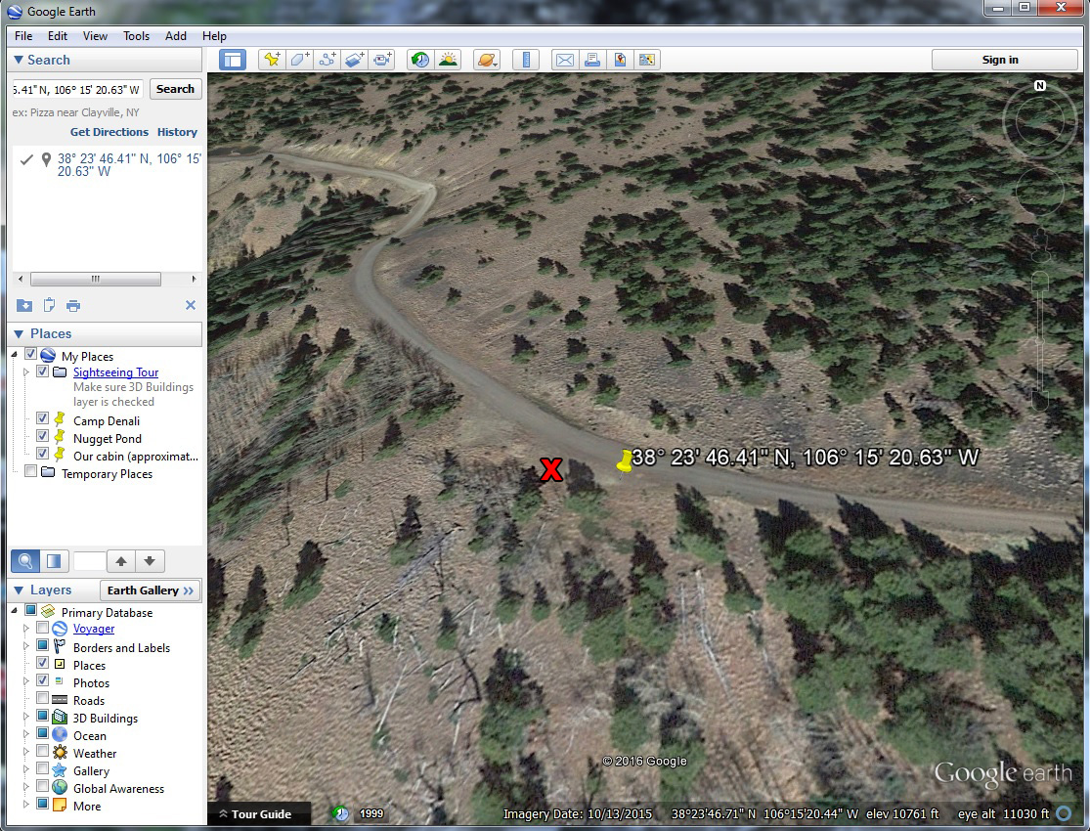Open the Tools menu
The image size is (1090, 831).
pyautogui.click(x=136, y=36)
